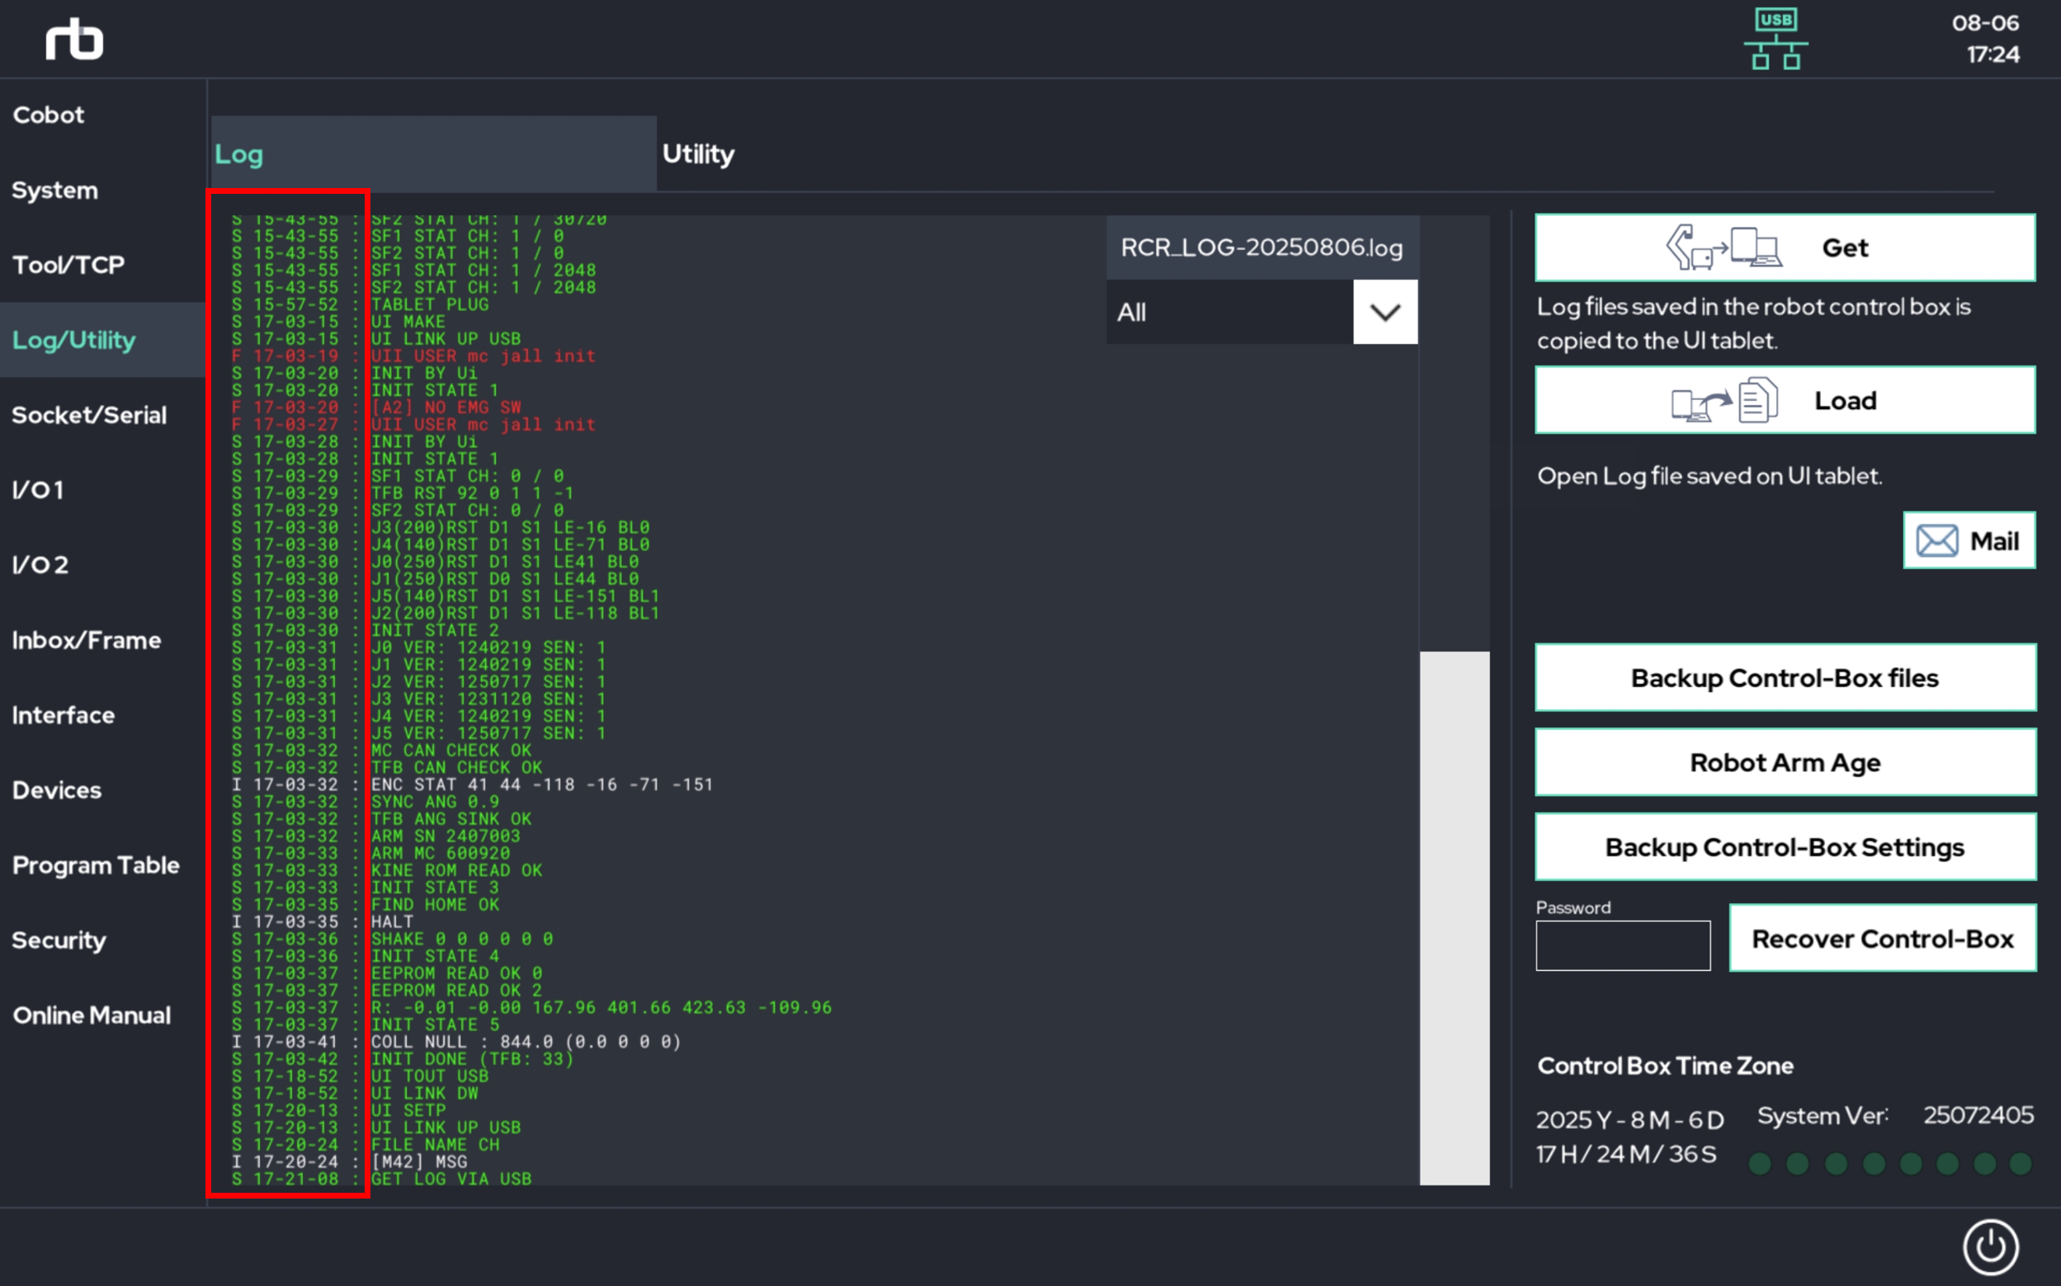
Task: Click the 'SYNC ANG 0.9' log line
Action: click(x=365, y=801)
